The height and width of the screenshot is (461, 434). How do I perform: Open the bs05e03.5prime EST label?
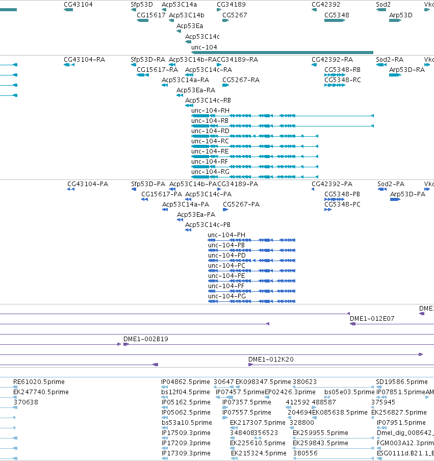point(349,392)
